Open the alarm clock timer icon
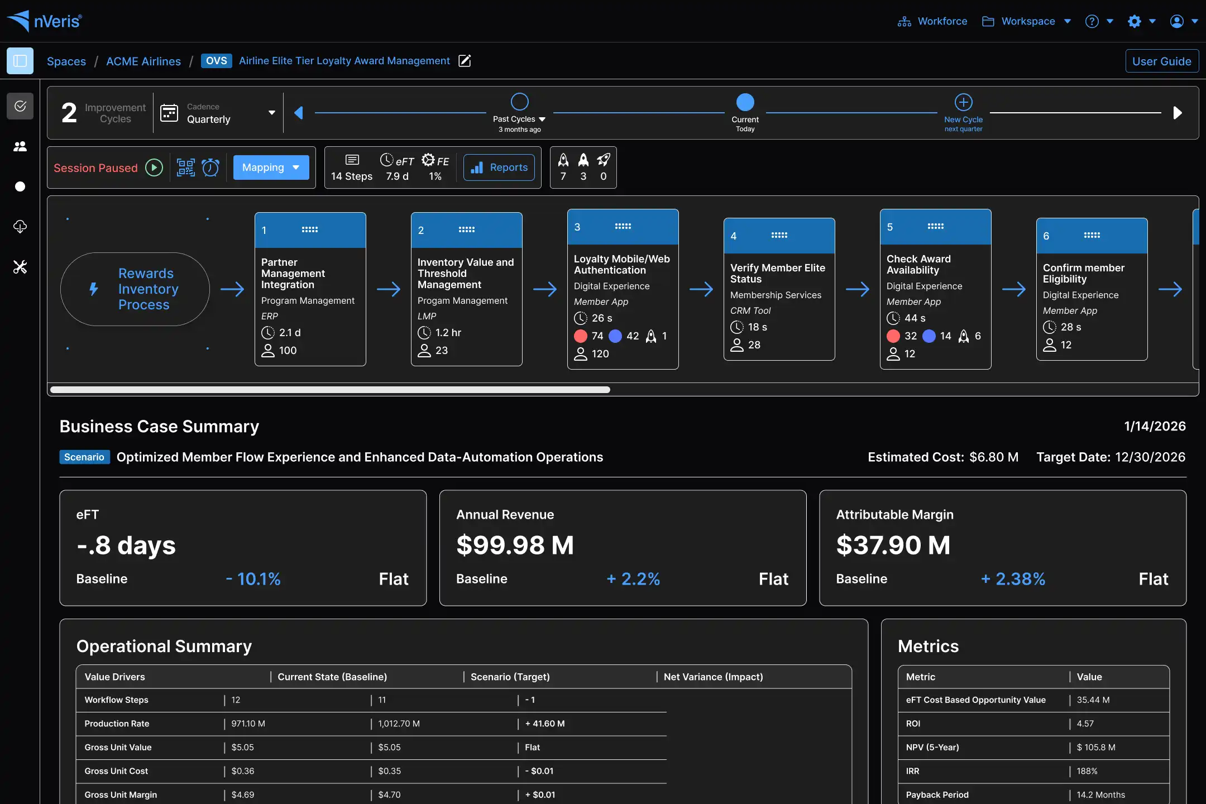Image resolution: width=1206 pixels, height=804 pixels. coord(210,167)
